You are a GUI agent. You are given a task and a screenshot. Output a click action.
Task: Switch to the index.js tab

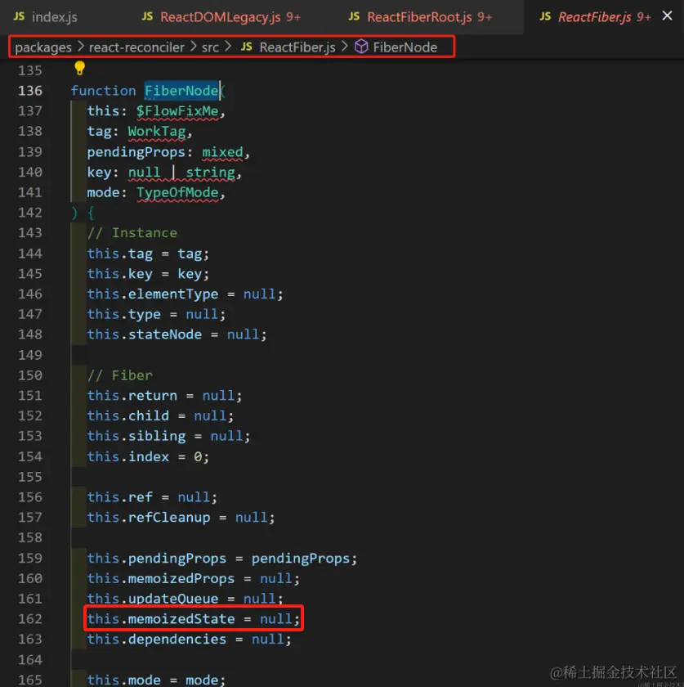[x=46, y=17]
